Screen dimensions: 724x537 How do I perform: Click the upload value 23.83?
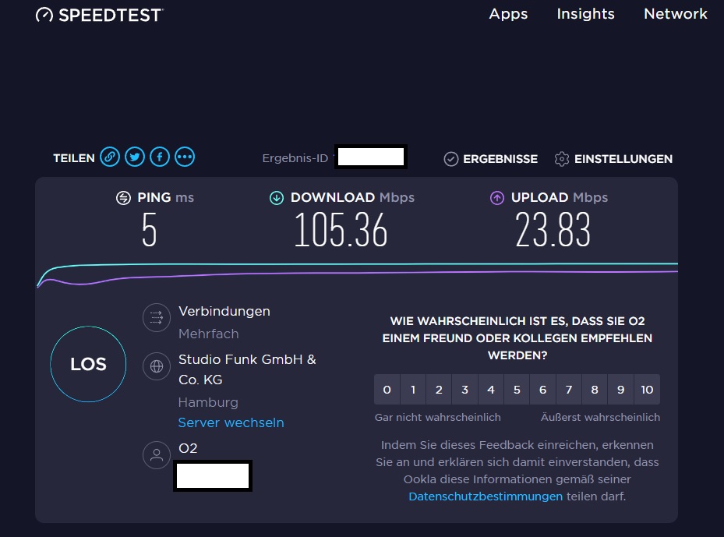(553, 229)
